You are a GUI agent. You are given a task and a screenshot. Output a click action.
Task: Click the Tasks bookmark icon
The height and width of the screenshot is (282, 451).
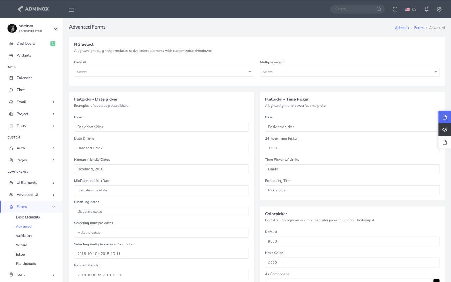click(x=11, y=126)
